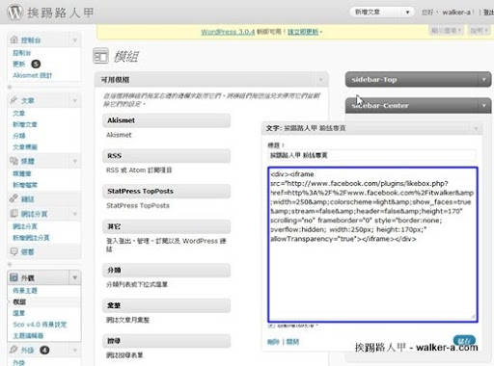The height and width of the screenshot is (366, 494).
Task: Open the 更新 submenu item
Action: pos(19,64)
